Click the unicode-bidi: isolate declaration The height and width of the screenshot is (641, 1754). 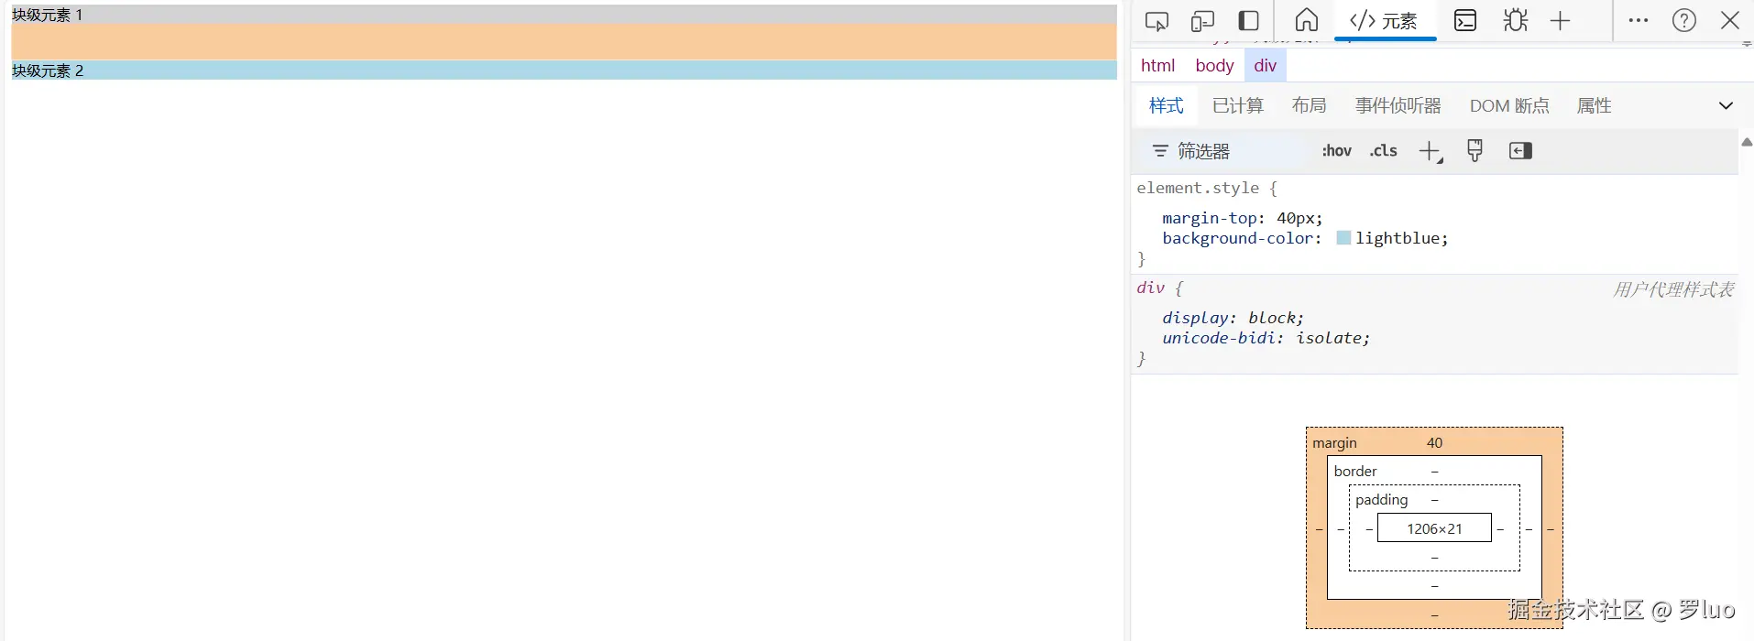(x=1266, y=338)
